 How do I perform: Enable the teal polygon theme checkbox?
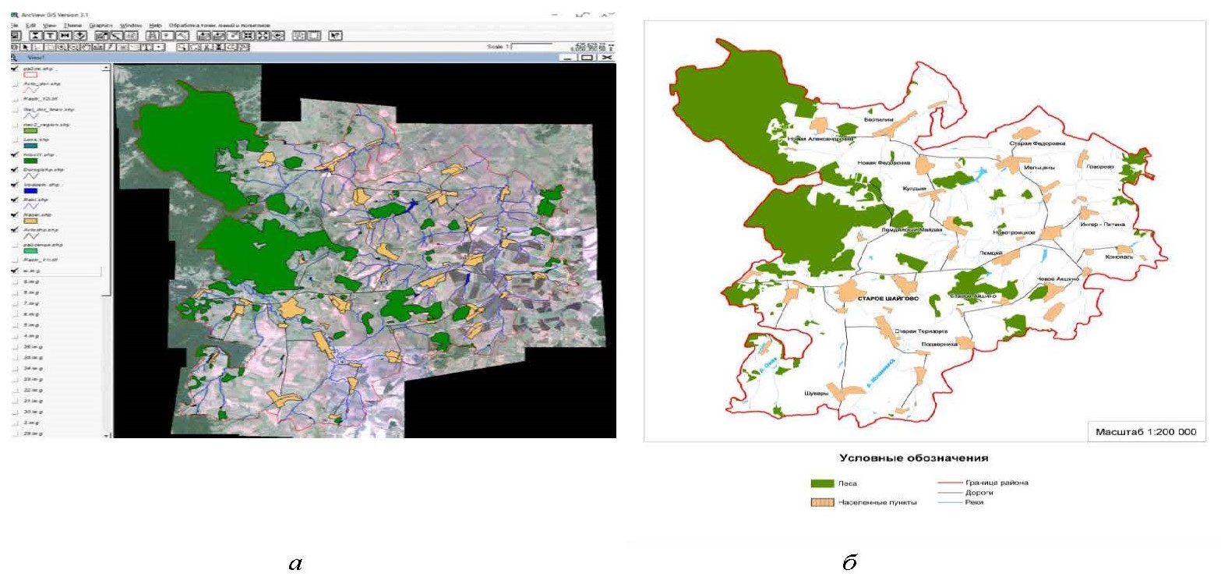(15, 140)
